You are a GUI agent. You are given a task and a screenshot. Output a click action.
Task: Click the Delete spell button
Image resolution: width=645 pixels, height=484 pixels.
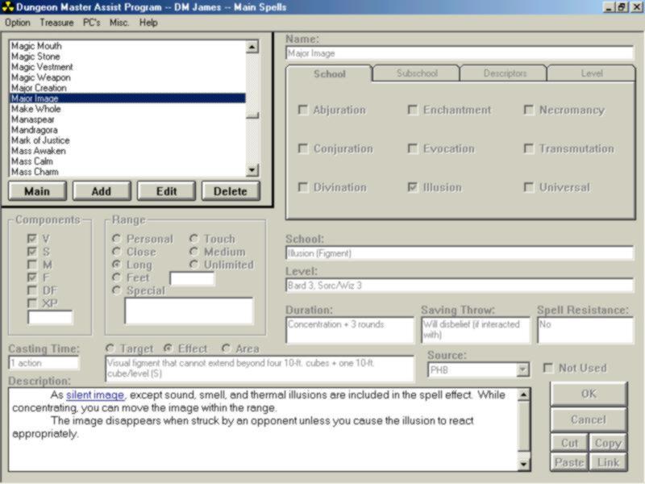coord(231,191)
